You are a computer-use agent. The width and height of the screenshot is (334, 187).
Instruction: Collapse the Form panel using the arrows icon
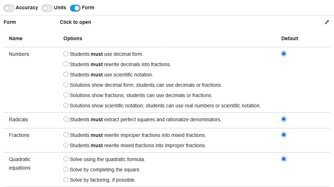point(327,22)
